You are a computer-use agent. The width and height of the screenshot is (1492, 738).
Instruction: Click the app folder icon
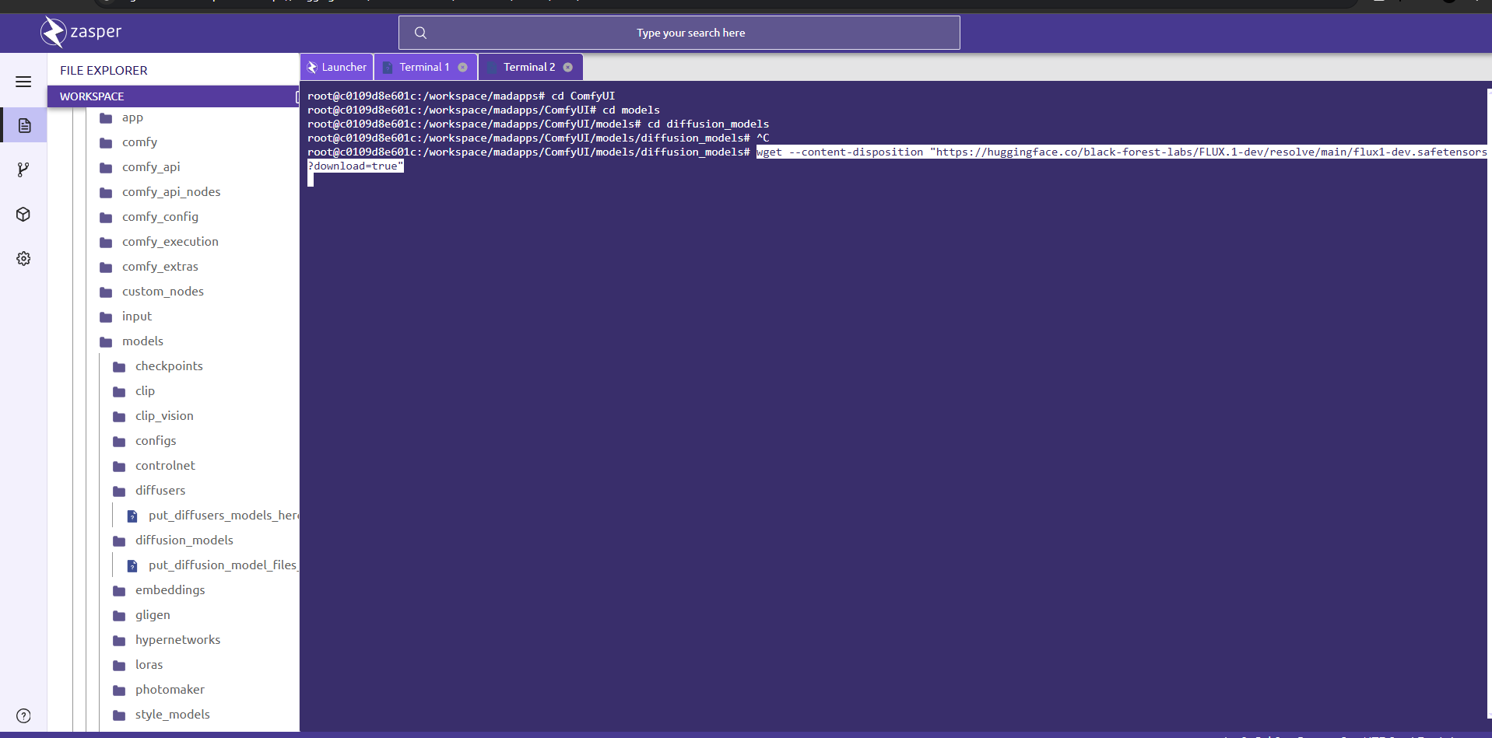[106, 118]
